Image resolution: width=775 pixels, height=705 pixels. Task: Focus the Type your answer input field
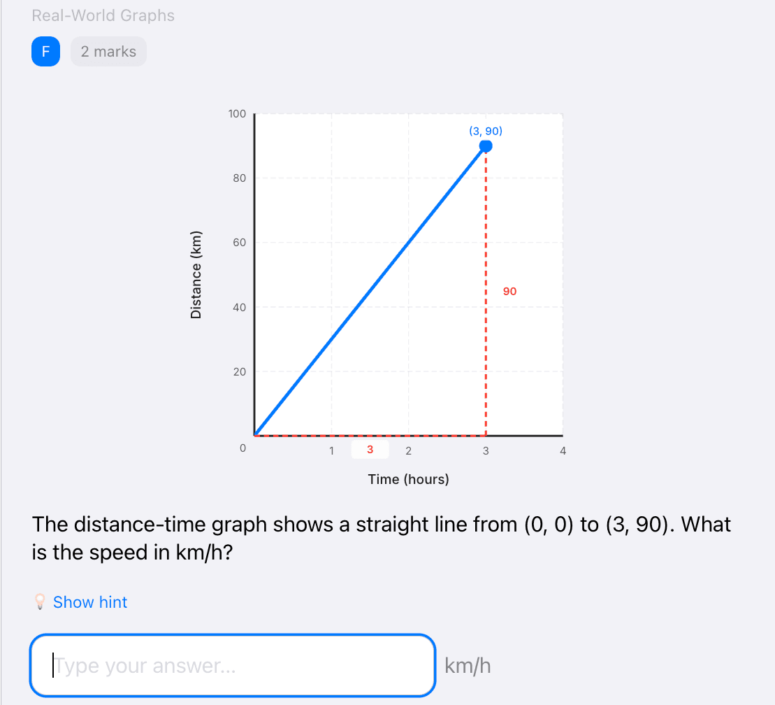tap(233, 665)
